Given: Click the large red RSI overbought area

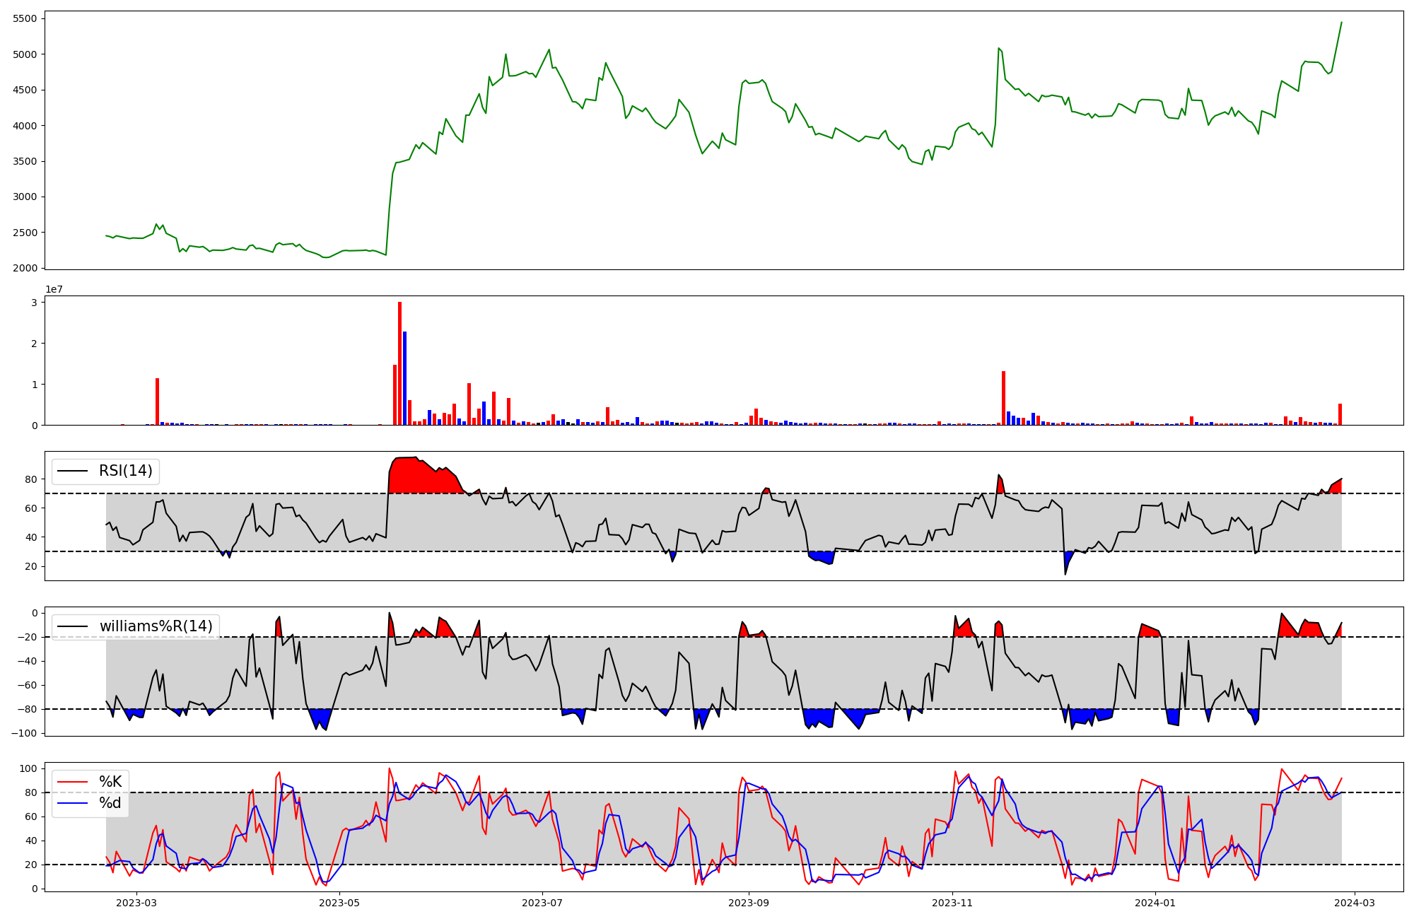Looking at the screenshot, I should coord(417,477).
